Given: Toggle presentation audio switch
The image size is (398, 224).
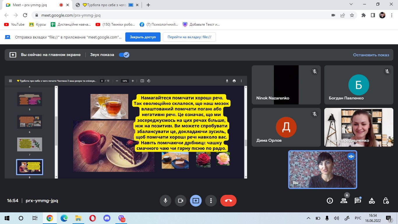Looking at the screenshot, I should pyautogui.click(x=124, y=55).
